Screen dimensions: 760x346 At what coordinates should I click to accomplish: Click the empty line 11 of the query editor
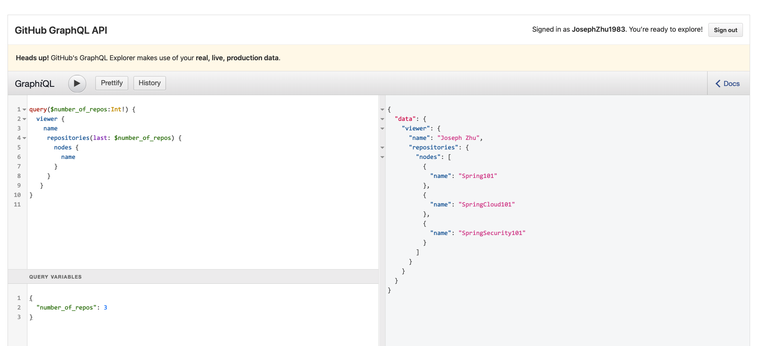[x=203, y=205]
